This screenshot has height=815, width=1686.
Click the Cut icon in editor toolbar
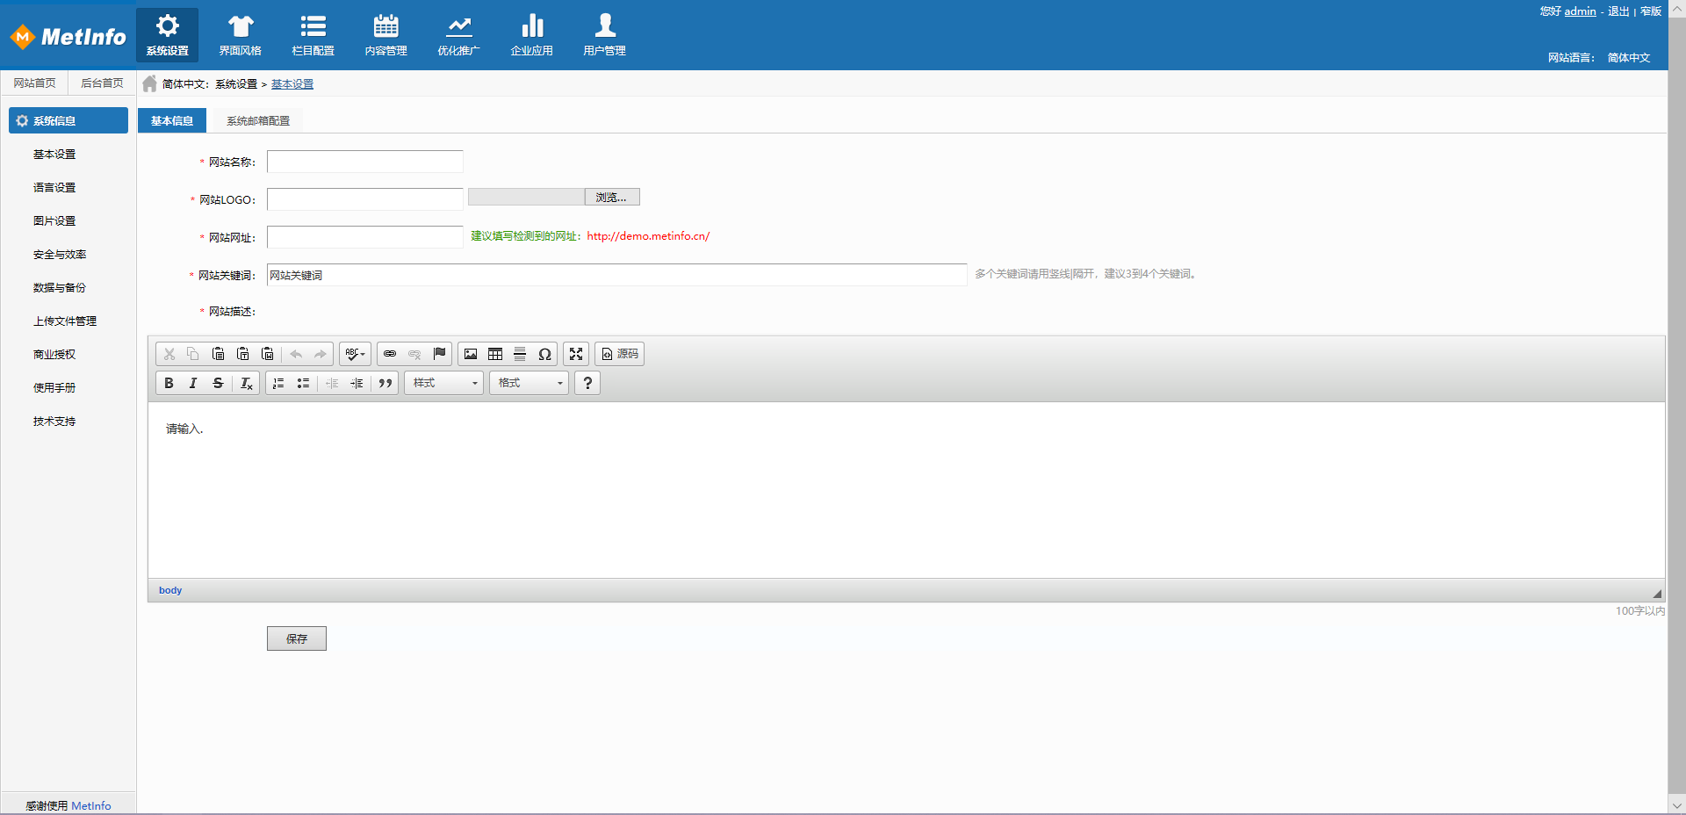(169, 354)
